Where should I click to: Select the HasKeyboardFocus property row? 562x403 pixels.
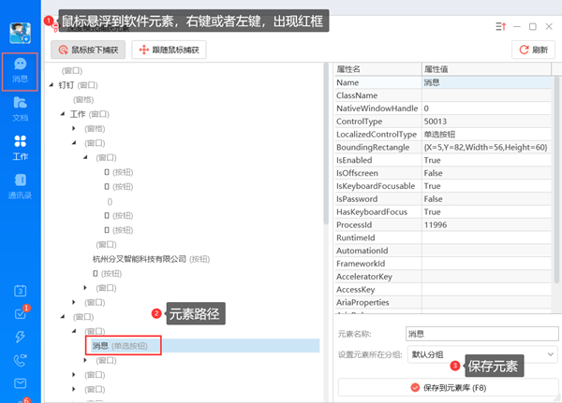tap(443, 212)
